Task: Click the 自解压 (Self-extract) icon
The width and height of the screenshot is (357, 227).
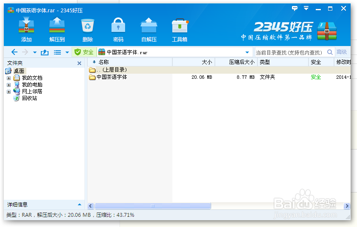Action: pos(149,29)
